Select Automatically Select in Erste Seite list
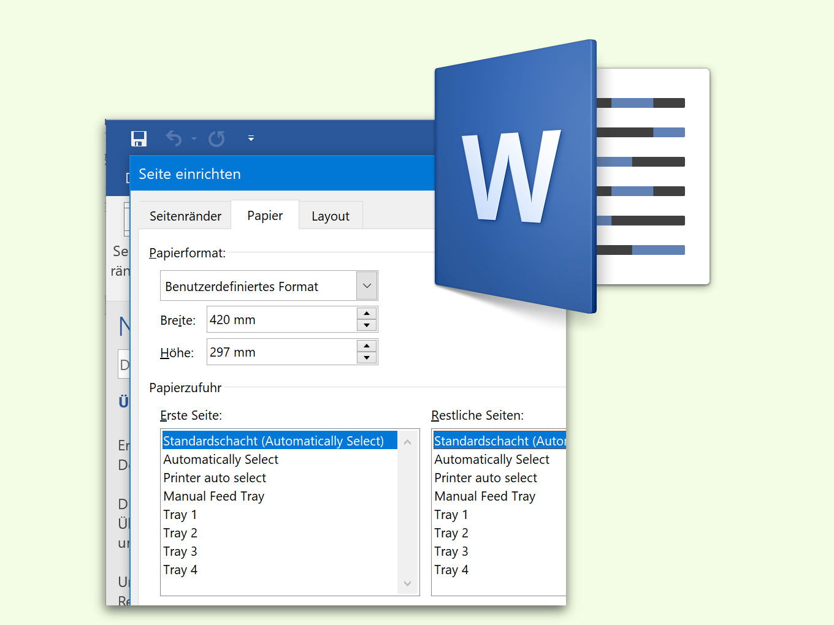The height and width of the screenshot is (625, 834). click(280, 459)
